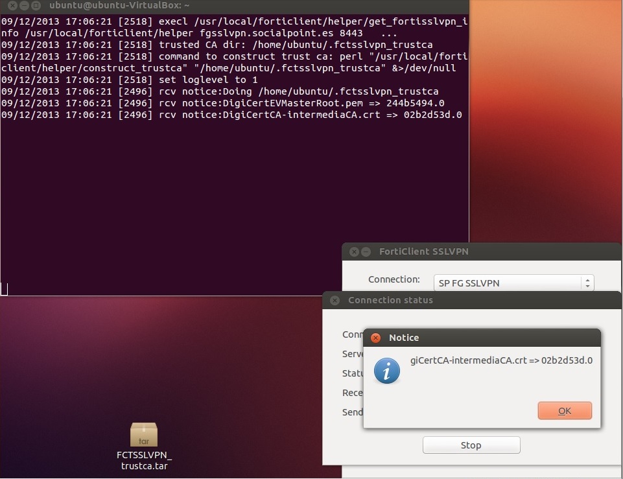623x479 pixels.
Task: Click terminal line with DigiCertEVMasterRoot.pem
Action: point(223,103)
